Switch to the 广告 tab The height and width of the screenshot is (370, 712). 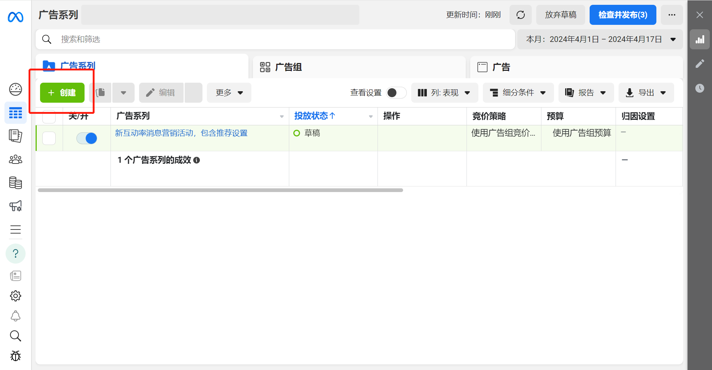click(x=501, y=67)
